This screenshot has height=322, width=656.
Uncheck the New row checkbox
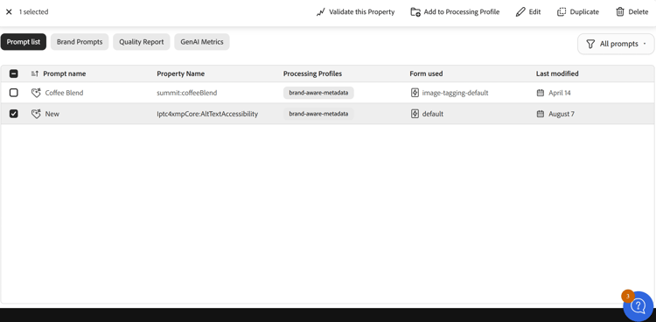click(x=14, y=114)
